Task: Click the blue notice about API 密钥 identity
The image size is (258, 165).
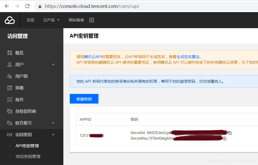Action: point(164,81)
